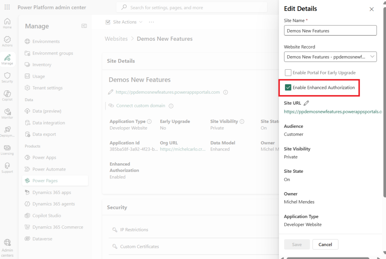Click the Save button
The image size is (386, 259).
[x=297, y=244]
